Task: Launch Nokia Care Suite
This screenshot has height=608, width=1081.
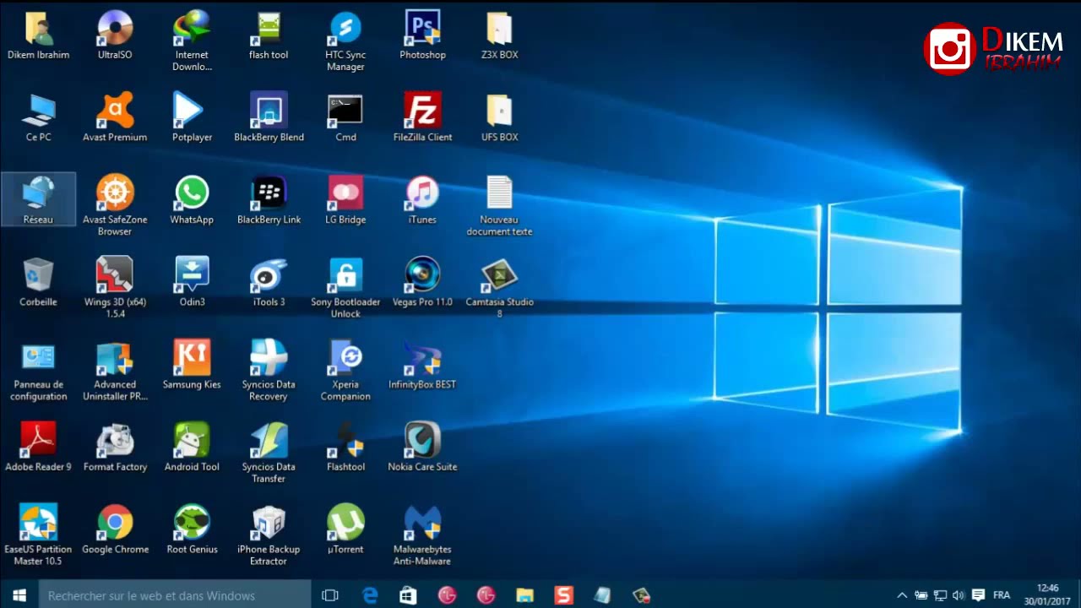Action: pyautogui.click(x=422, y=447)
